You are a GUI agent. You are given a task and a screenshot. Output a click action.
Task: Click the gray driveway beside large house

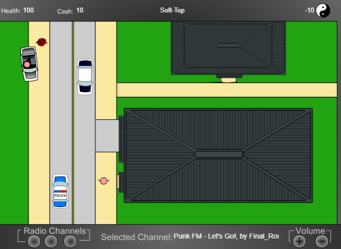[x=107, y=136]
